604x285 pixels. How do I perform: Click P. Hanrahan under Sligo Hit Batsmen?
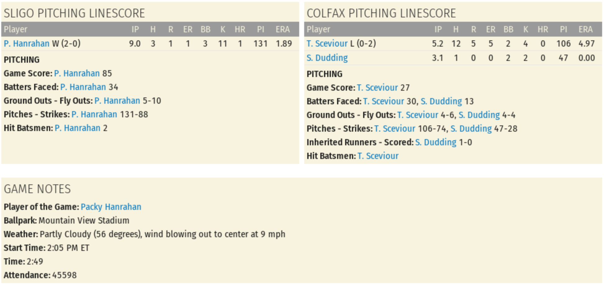[x=77, y=128]
